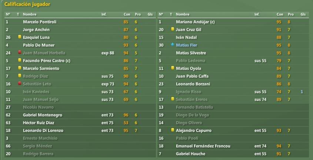Sort left table by Nombre column
Image resolution: width=313 pixels, height=160 pixels.
30,14
